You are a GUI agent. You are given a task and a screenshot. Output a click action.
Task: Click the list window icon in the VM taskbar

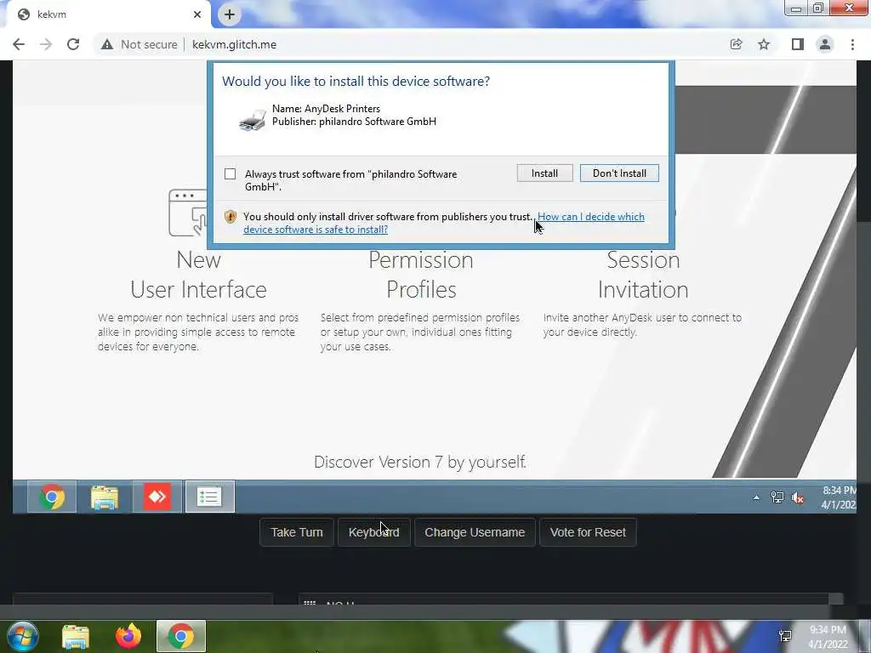209,497
